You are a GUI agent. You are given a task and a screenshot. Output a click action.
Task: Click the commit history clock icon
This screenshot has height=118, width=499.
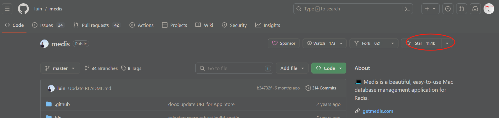coord(308,88)
